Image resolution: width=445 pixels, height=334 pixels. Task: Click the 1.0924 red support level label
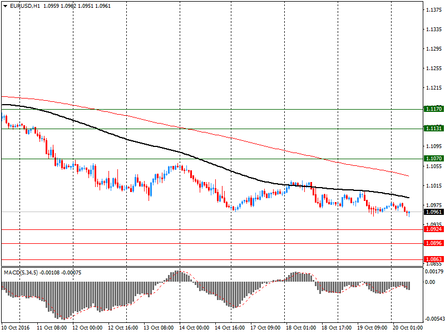[434, 229]
